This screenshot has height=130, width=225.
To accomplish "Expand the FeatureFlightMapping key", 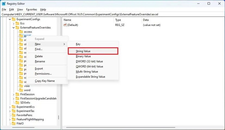I will [10, 119].
